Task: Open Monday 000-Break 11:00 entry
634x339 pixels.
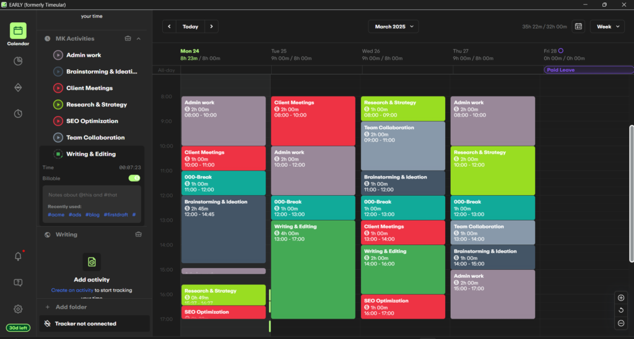Action: 224,183
